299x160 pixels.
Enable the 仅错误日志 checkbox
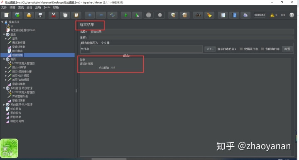click(241, 49)
